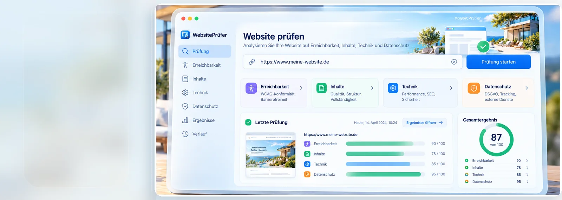Select the Prüfung magnifier icon in sidebar
Viewport: 562px width, 200px height.
pyautogui.click(x=185, y=51)
